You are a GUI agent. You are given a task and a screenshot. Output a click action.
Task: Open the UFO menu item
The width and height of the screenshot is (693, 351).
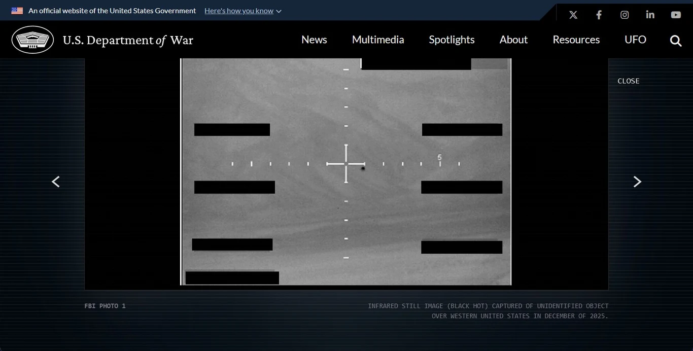click(x=635, y=40)
